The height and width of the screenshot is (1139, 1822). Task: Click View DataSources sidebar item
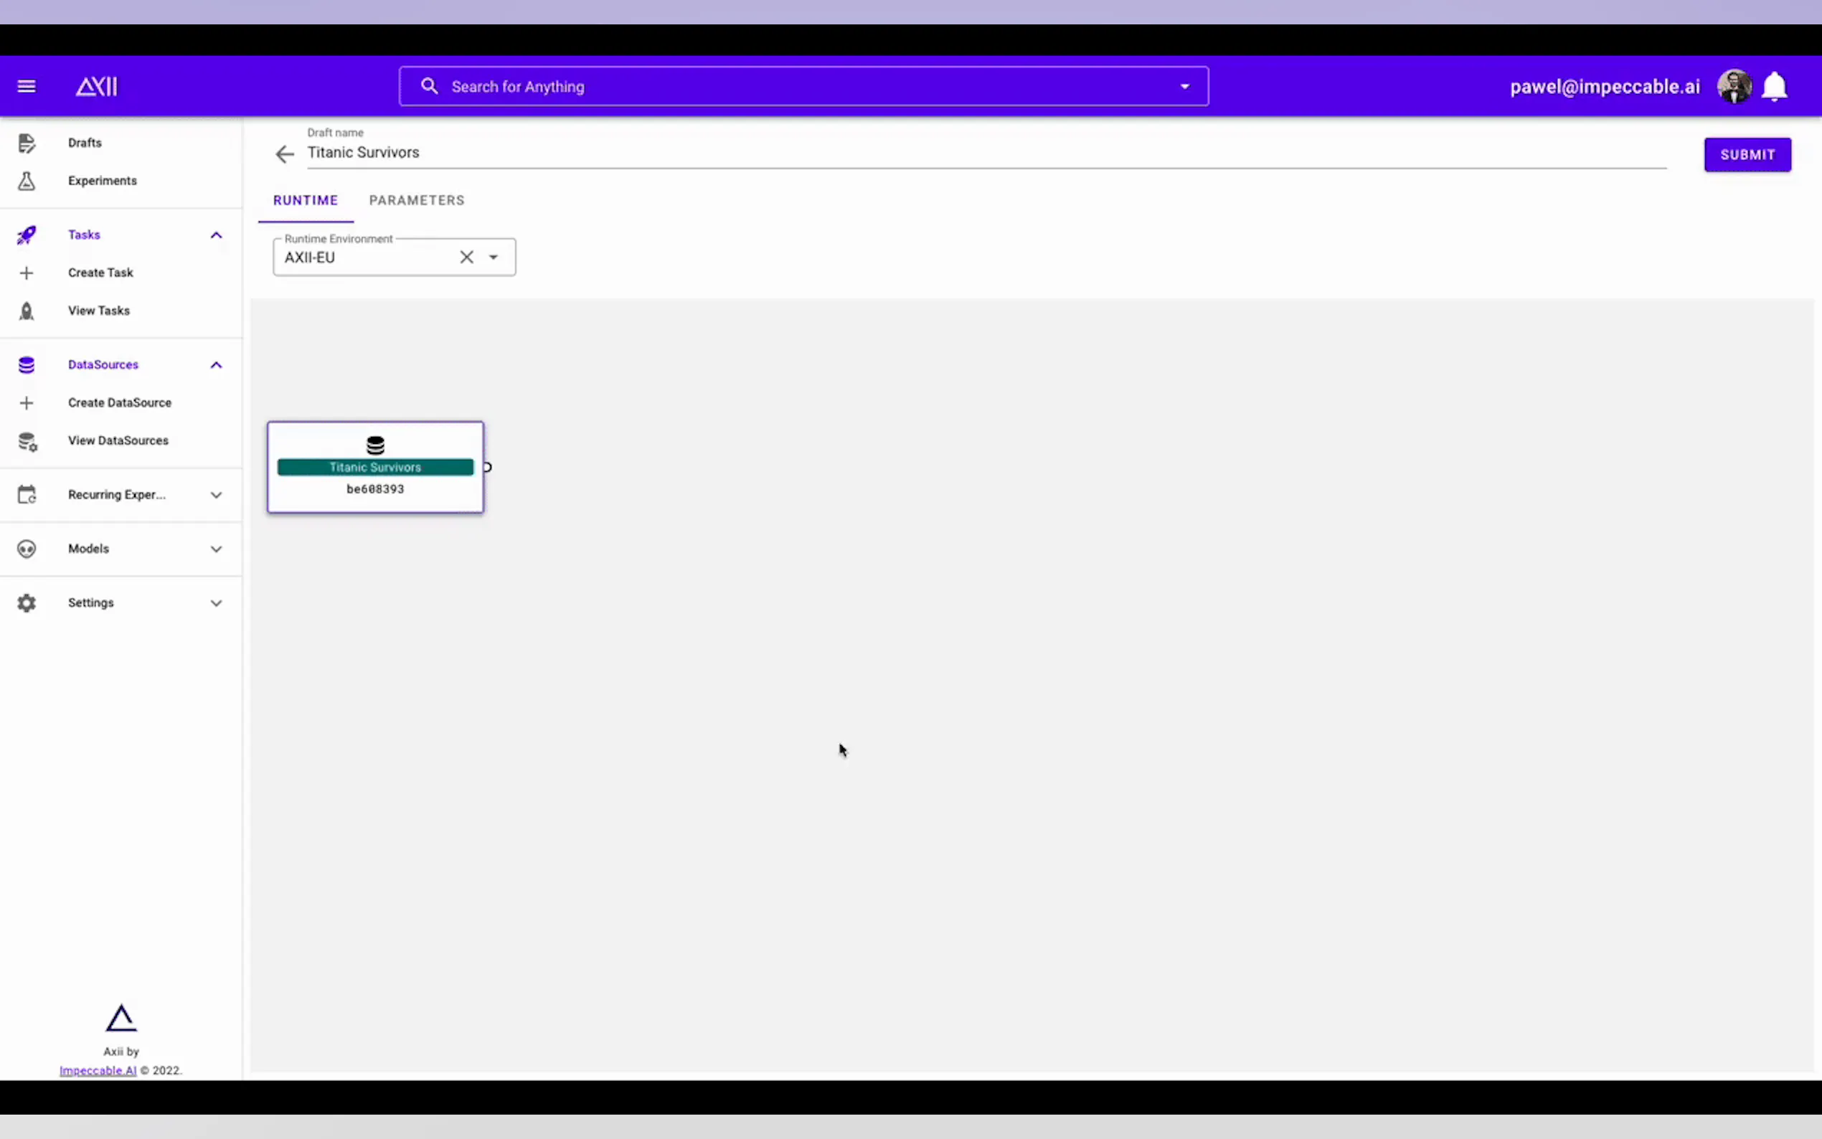click(x=118, y=440)
